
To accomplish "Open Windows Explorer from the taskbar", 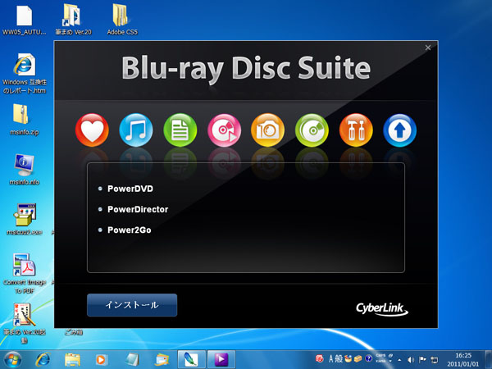I will pos(72,360).
